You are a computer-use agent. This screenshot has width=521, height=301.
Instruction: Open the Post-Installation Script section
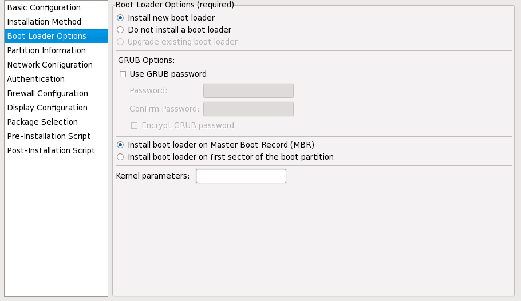point(51,150)
